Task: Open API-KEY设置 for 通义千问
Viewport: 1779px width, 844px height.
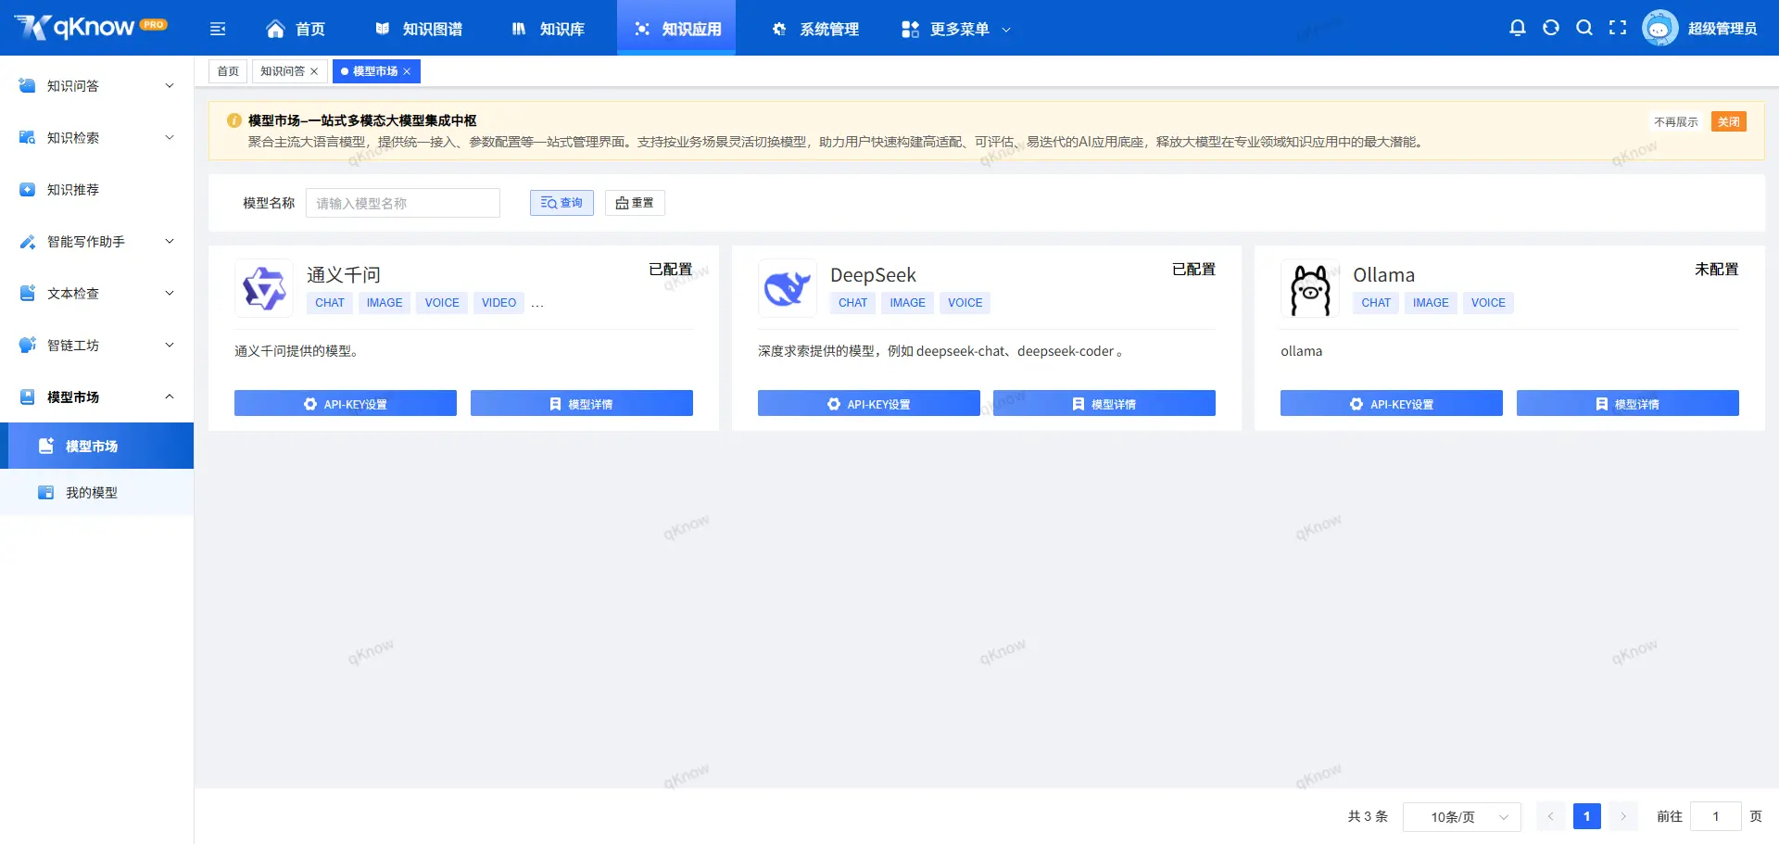Action: click(x=346, y=403)
